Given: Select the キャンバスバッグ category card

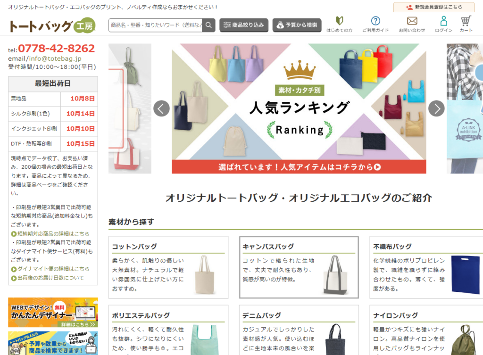Looking at the screenshot, I should click(299, 267).
